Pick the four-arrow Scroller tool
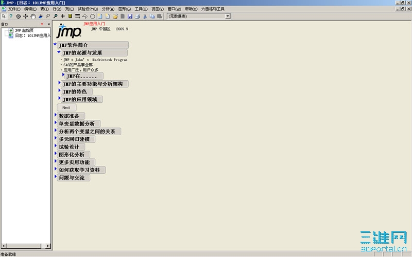The height and width of the screenshot is (257, 412). [x=25, y=16]
